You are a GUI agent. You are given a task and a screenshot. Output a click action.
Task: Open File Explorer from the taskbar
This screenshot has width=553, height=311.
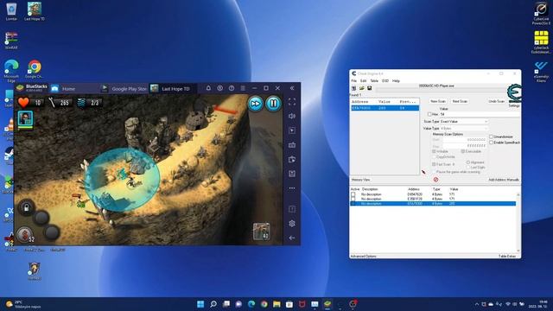tap(276, 304)
